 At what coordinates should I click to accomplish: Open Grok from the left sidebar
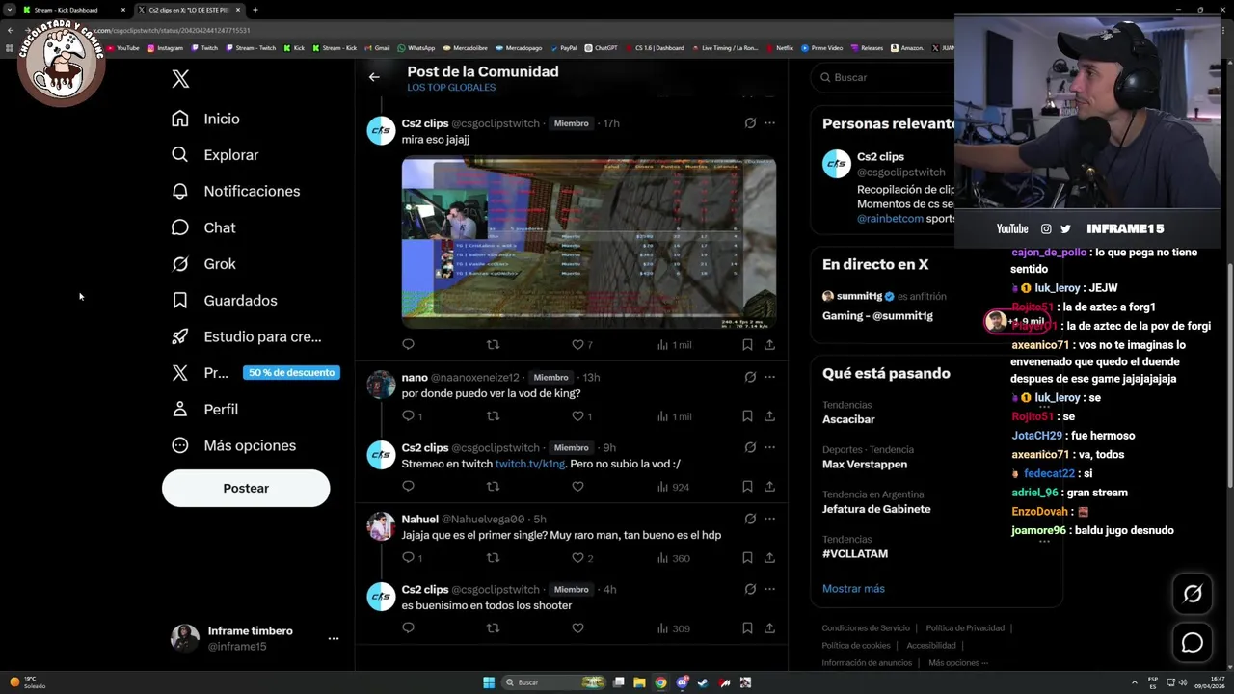coord(203,264)
